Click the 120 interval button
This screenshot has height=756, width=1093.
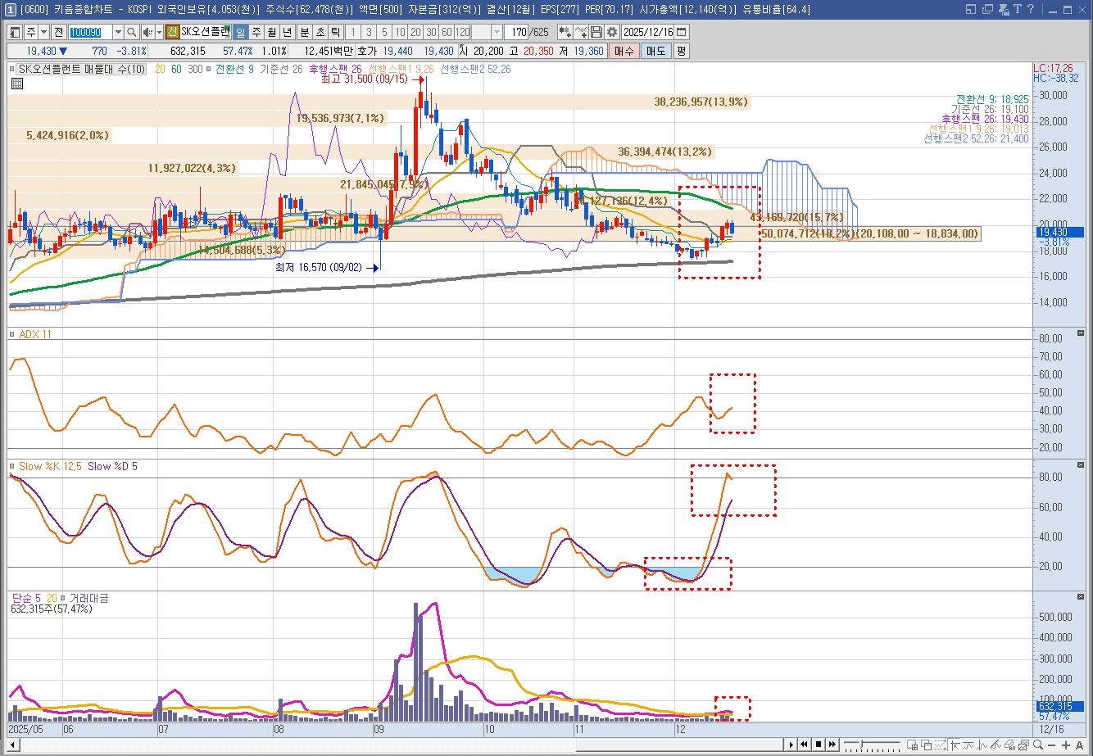[462, 32]
